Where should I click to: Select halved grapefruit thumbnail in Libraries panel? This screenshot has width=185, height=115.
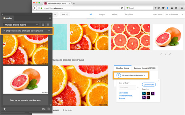click(26, 80)
